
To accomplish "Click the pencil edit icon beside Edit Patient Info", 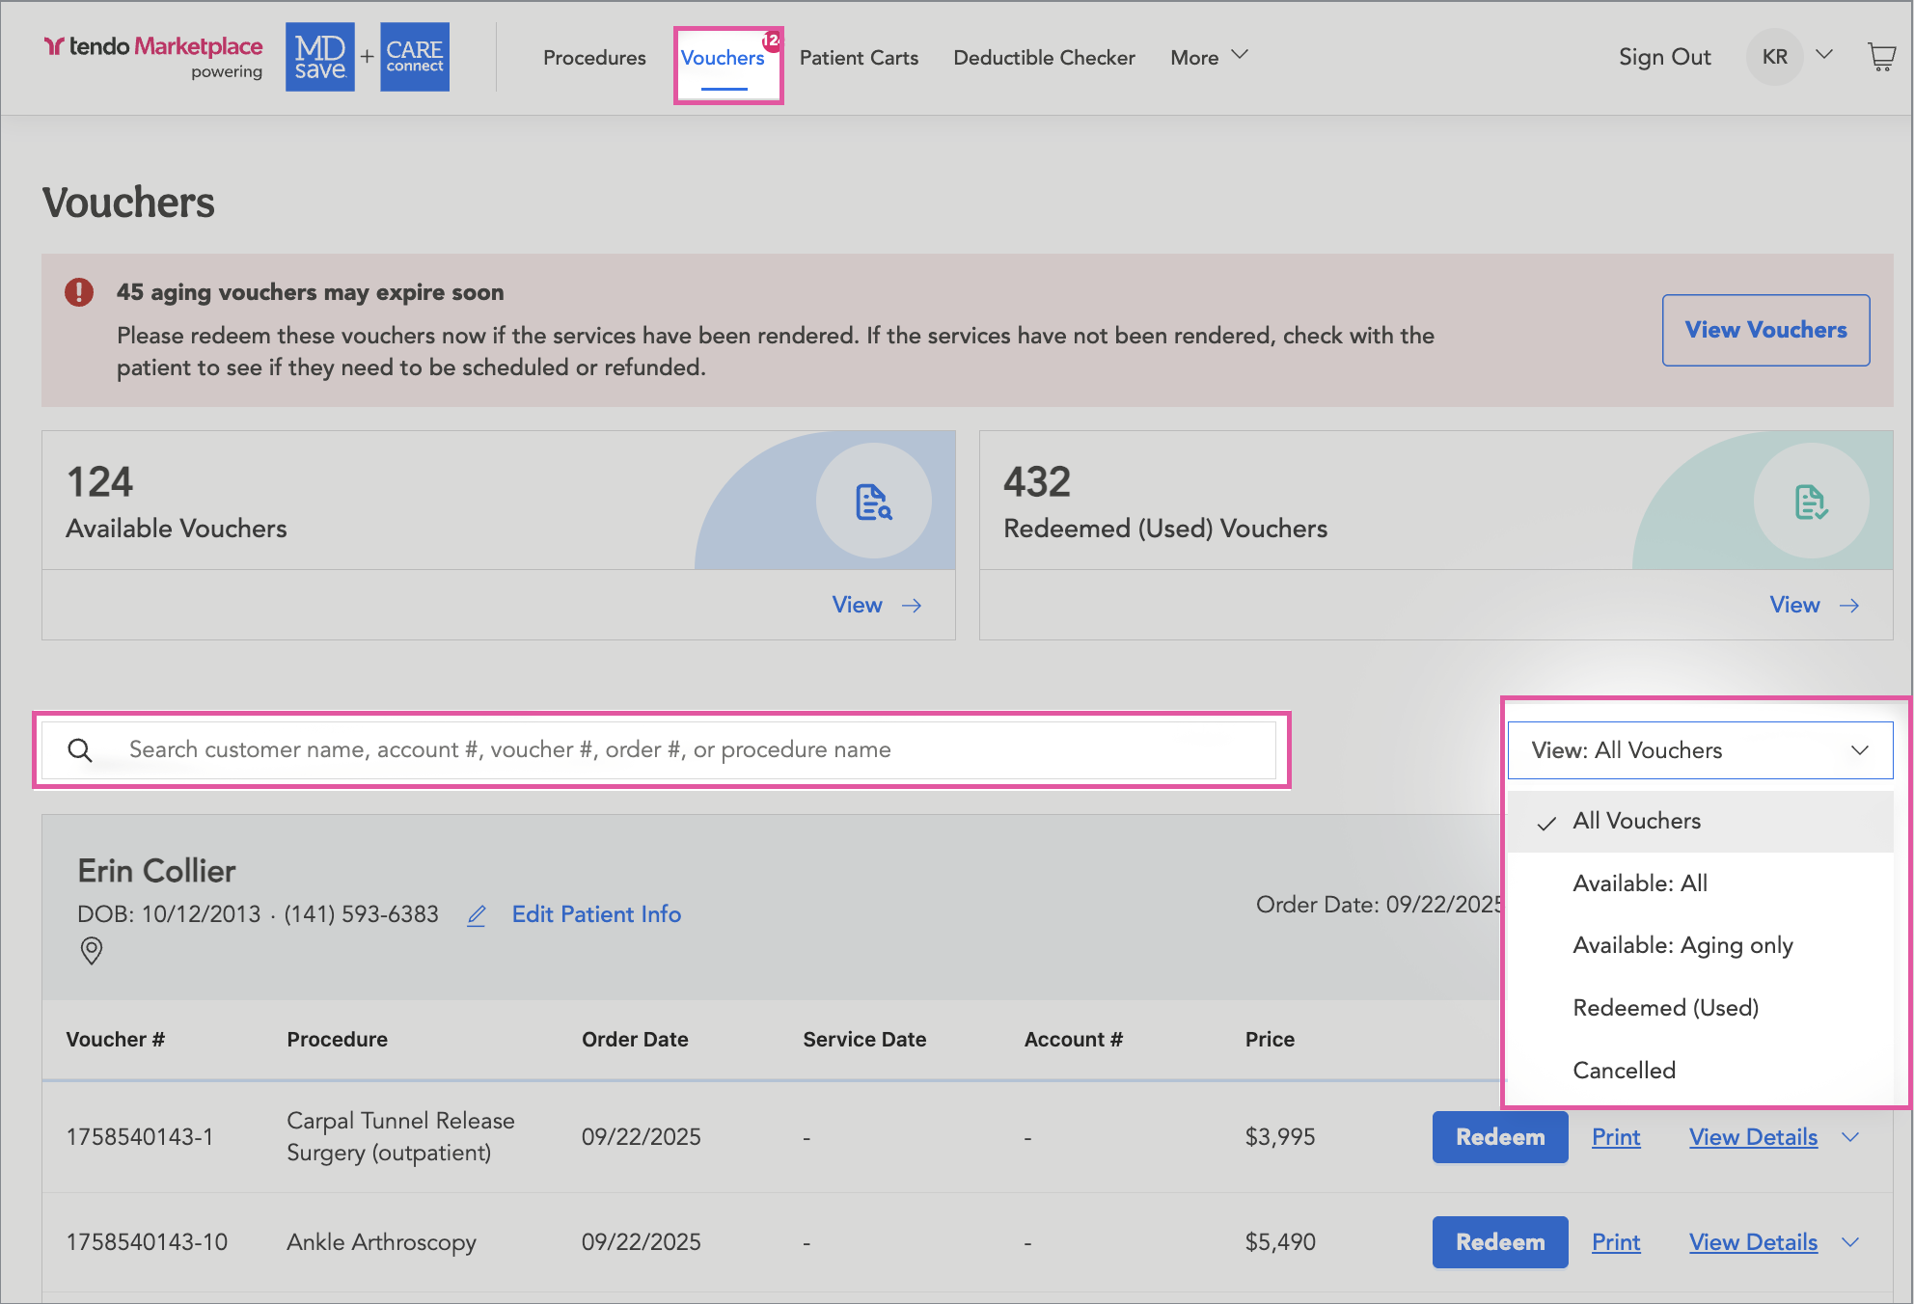I will (x=477, y=915).
